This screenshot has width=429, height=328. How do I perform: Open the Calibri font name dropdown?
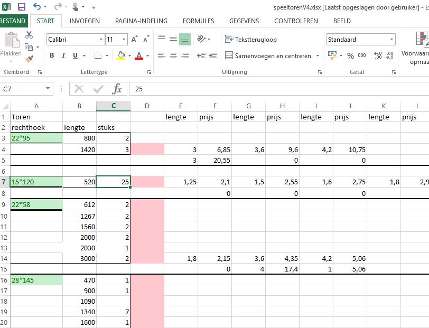click(x=101, y=40)
